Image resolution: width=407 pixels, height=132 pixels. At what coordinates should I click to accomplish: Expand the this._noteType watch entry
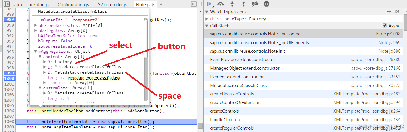coord(207,19)
